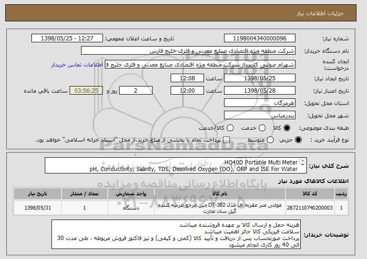Open the اطلاعات تماس خریدار link
The height and width of the screenshot is (259, 367).
[x=77, y=65]
